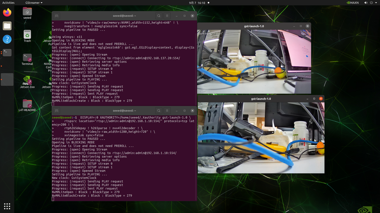
Task: Open the Files app in dock
Action: click(x=7, y=26)
